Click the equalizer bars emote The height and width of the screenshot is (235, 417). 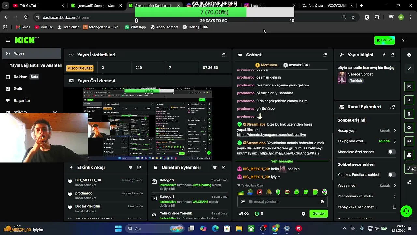coord(241,192)
